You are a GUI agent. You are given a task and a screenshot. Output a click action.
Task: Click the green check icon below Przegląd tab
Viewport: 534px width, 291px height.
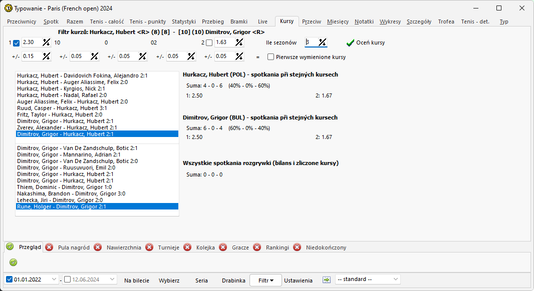(x=14, y=262)
